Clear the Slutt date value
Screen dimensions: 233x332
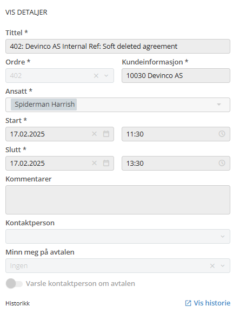tap(94, 163)
